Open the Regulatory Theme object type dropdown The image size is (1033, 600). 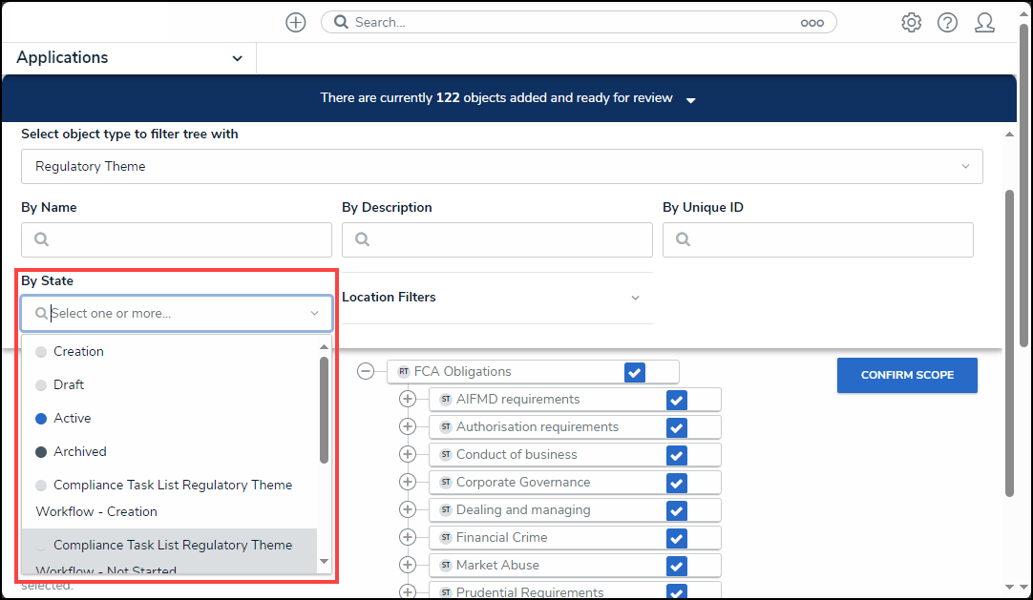tap(501, 167)
